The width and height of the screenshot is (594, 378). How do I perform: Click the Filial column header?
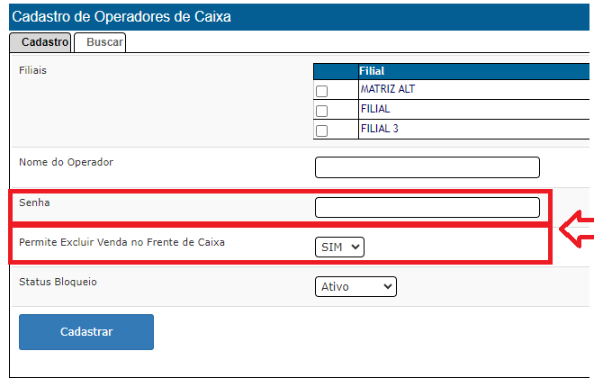tap(372, 70)
